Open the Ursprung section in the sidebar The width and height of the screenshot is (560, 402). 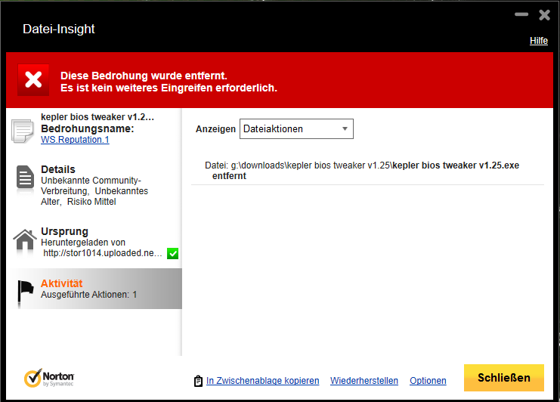pos(94,242)
